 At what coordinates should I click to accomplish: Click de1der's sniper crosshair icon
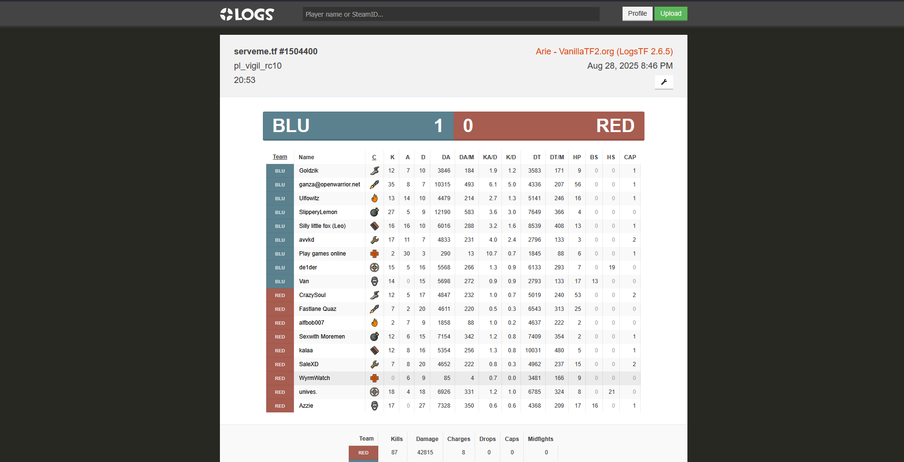[x=374, y=267]
